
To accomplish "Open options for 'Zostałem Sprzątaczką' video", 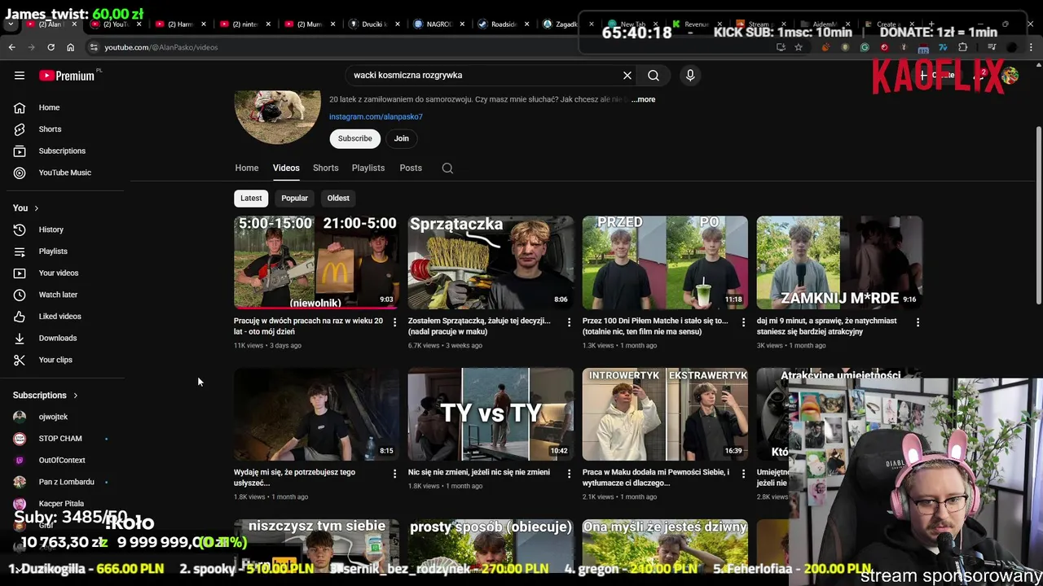I will [x=569, y=322].
